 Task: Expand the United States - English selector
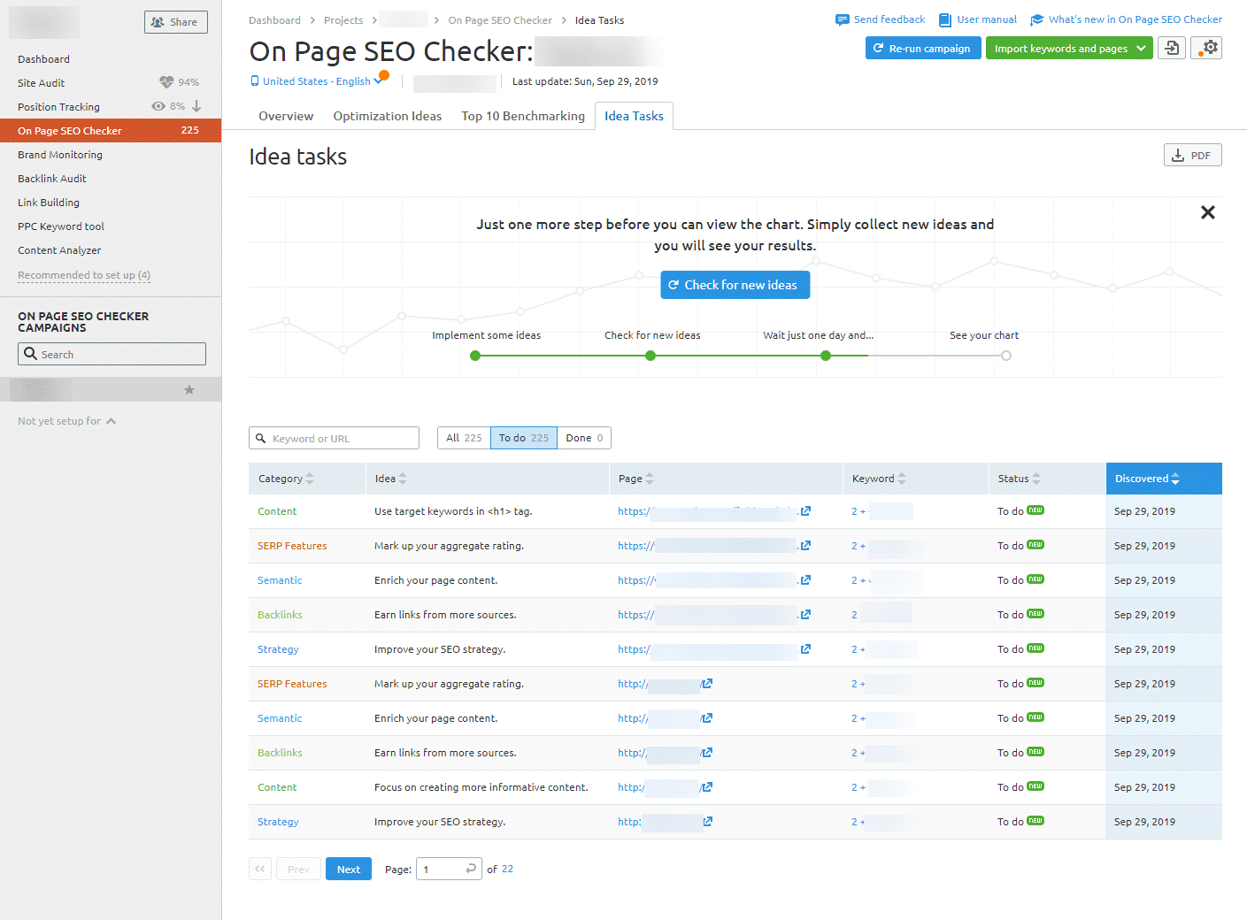[319, 80]
